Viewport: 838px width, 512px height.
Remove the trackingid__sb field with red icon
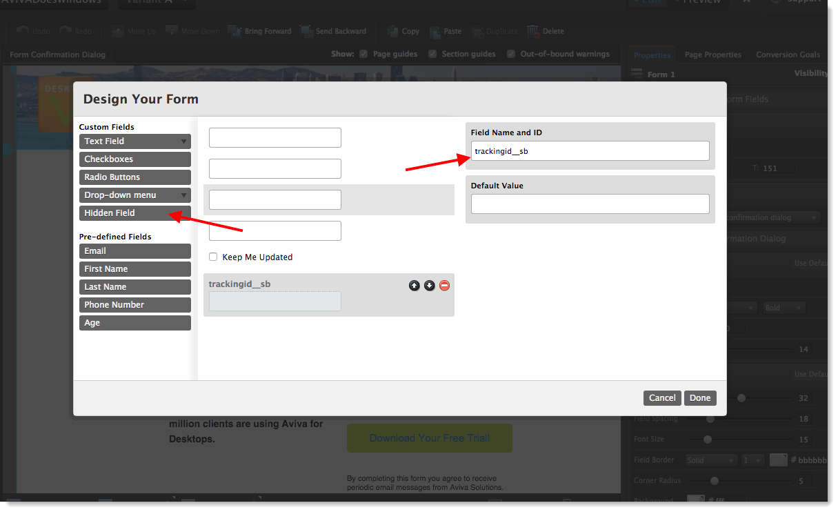pyautogui.click(x=444, y=286)
